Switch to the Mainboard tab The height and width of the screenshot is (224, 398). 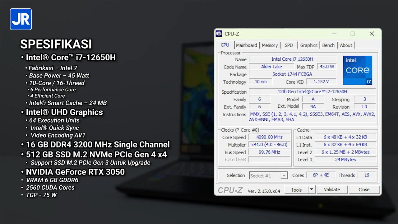coord(246,45)
